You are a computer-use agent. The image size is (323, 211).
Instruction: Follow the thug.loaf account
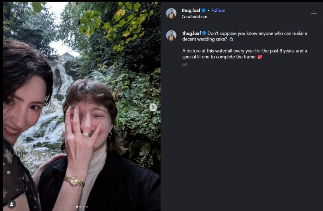click(x=218, y=10)
